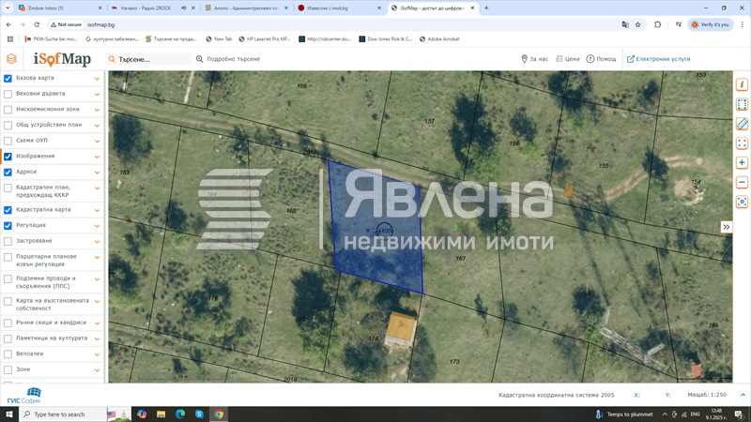Image resolution: width=751 pixels, height=422 pixels.
Task: Open the bookmarks apps grid icon
Action: tap(10, 39)
